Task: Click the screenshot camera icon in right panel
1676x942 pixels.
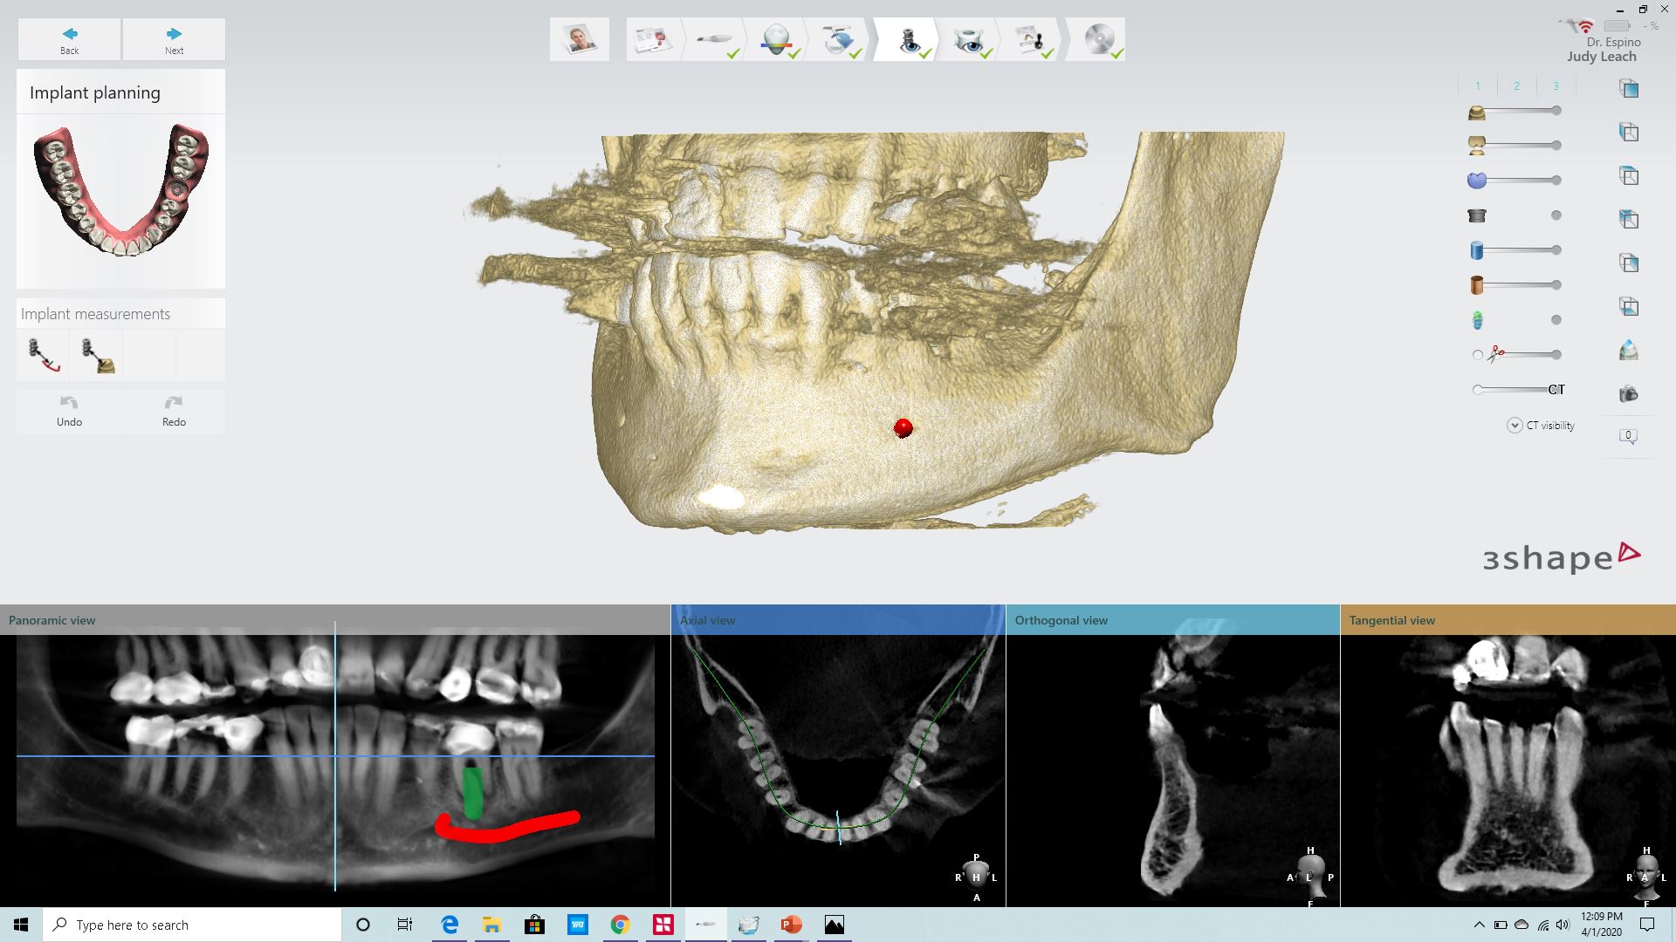Action: 1628,392
